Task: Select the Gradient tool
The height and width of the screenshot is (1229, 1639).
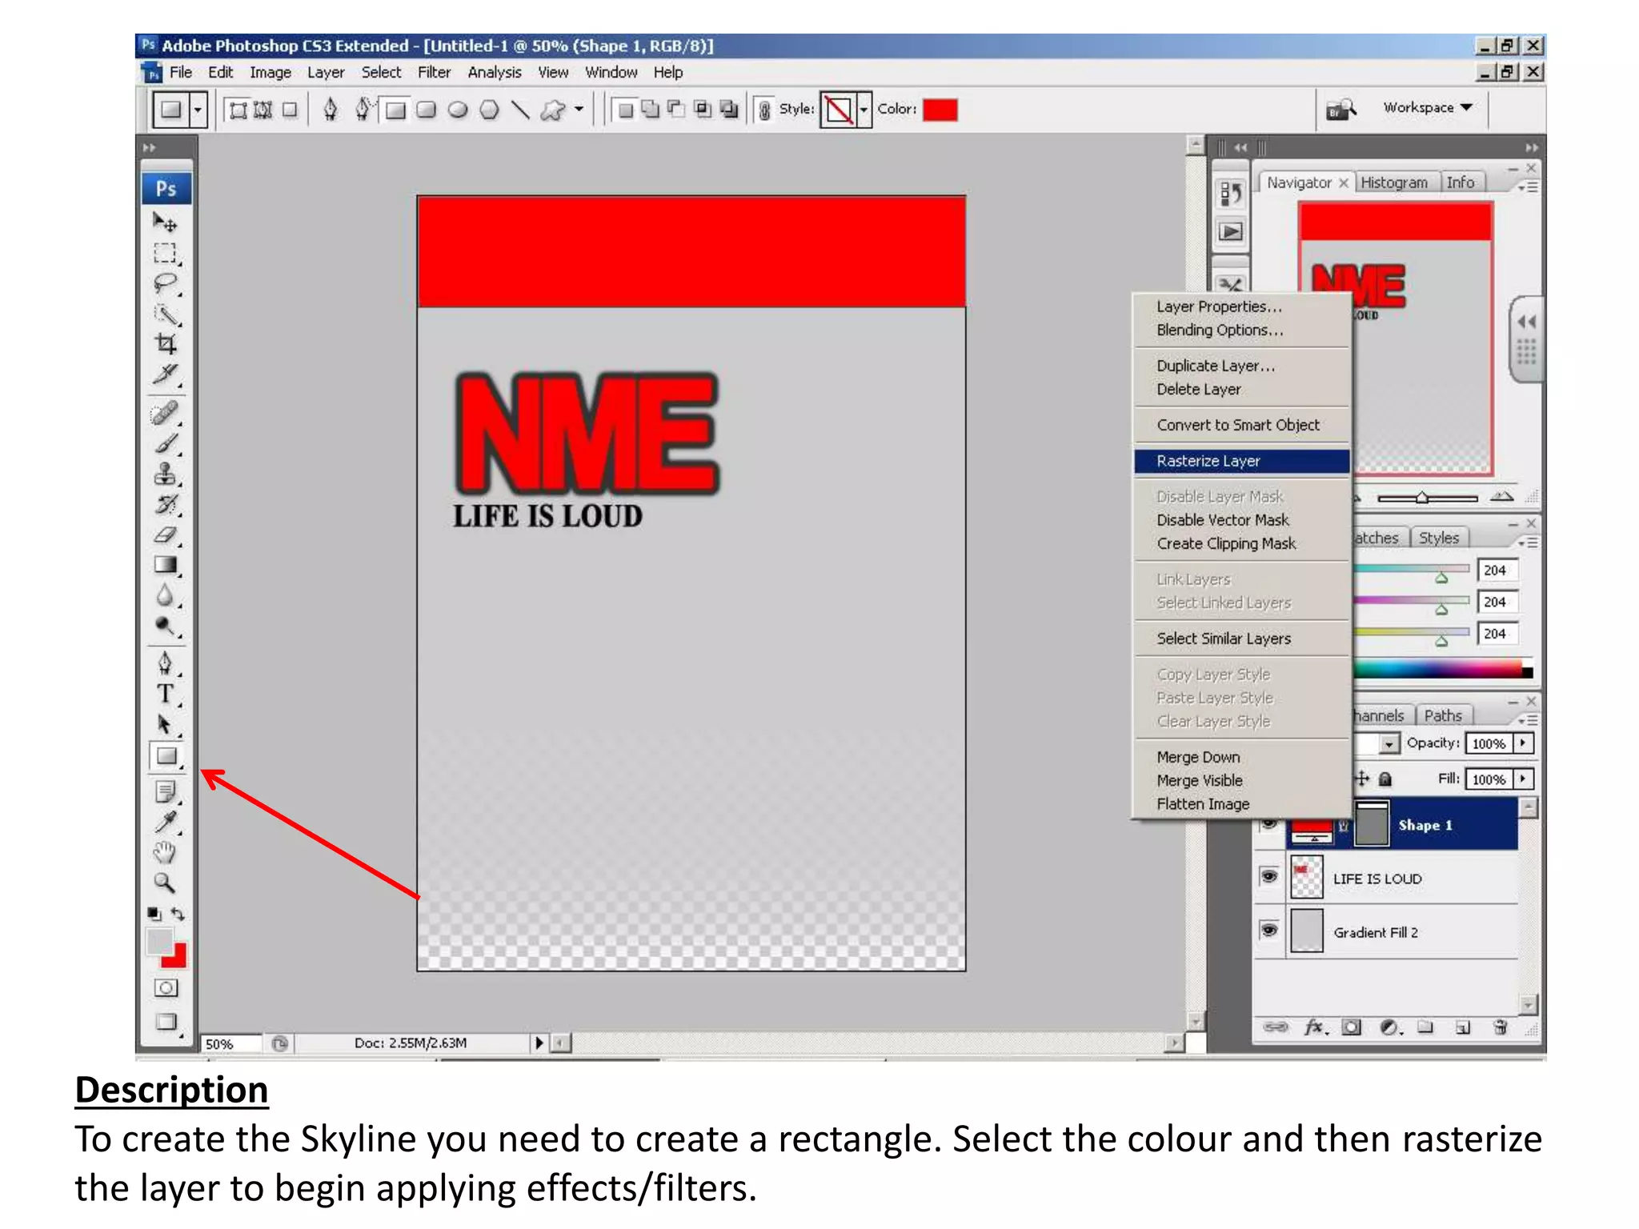Action: click(x=165, y=566)
